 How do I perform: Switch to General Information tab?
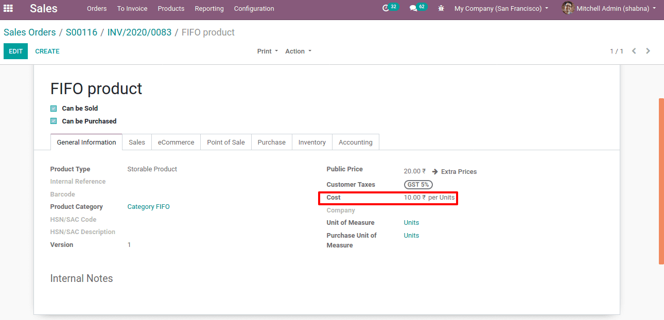coord(86,142)
